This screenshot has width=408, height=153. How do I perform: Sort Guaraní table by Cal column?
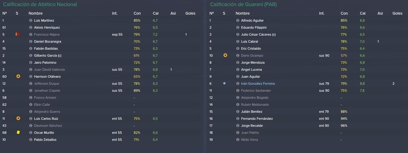click(x=363, y=13)
